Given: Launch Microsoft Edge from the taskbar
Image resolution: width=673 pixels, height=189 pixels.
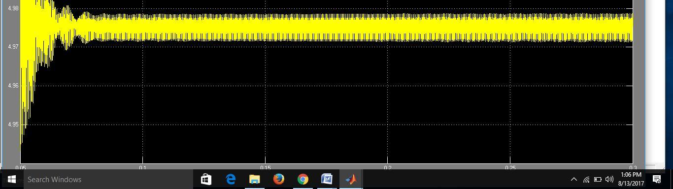Looking at the screenshot, I should click(x=230, y=180).
